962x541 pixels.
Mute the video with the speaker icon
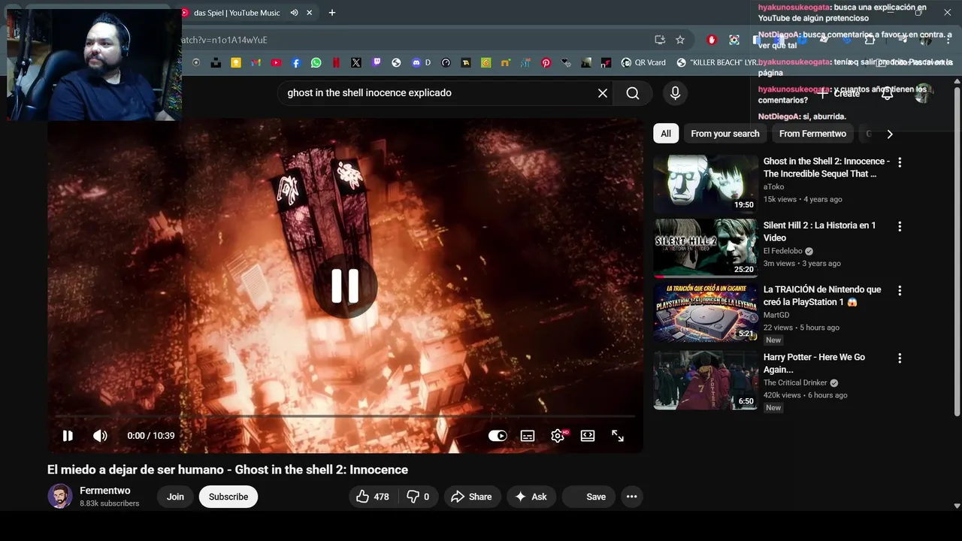pyautogui.click(x=100, y=436)
